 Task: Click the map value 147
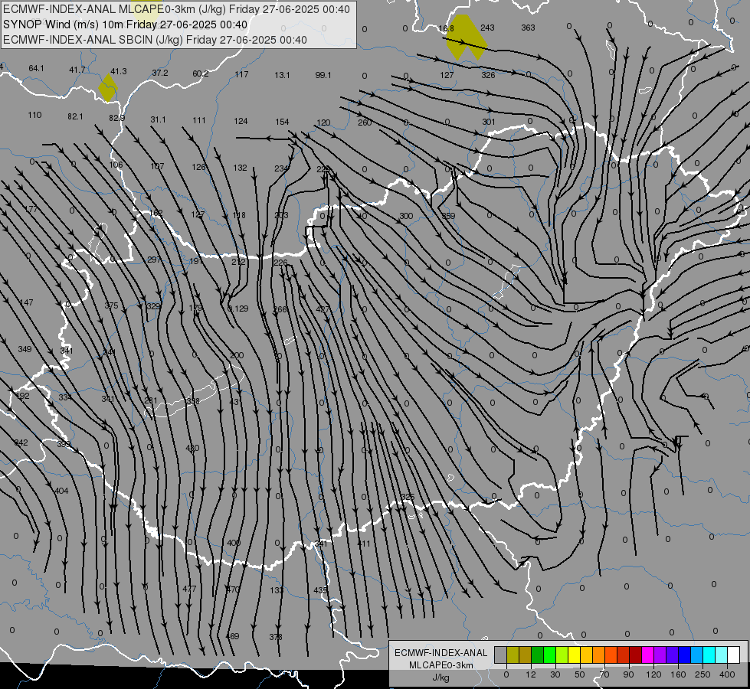(x=26, y=302)
